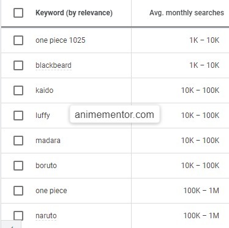
Task: Check the naruto row checkbox
Action: point(18,216)
